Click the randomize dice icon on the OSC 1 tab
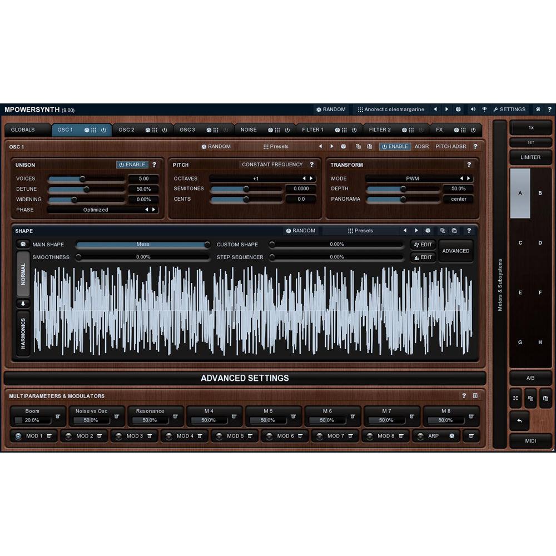Image resolution: width=556 pixels, height=556 pixels. pyautogui.click(x=86, y=130)
